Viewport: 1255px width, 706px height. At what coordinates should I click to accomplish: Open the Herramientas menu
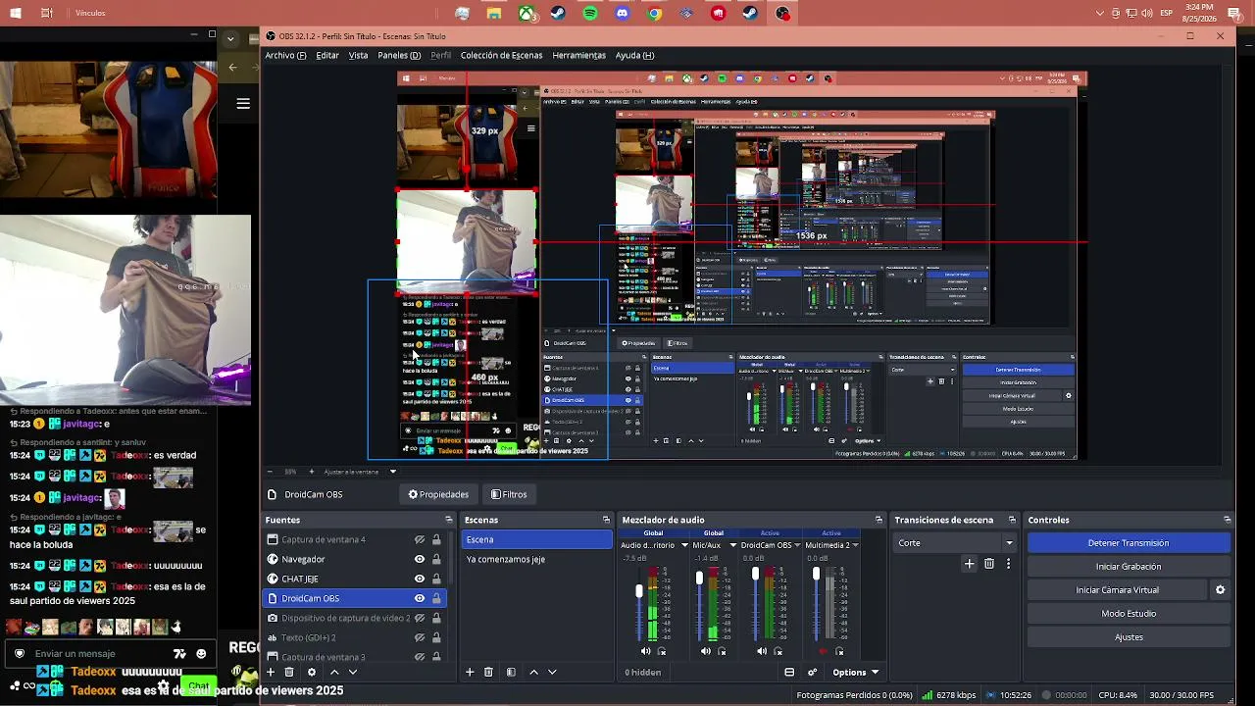pyautogui.click(x=578, y=55)
